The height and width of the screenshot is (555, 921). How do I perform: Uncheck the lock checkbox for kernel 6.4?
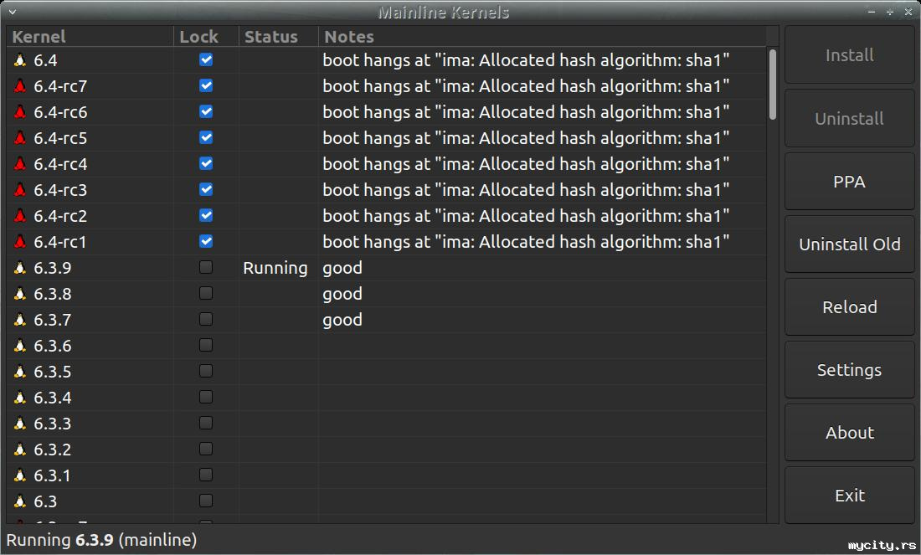tap(206, 59)
